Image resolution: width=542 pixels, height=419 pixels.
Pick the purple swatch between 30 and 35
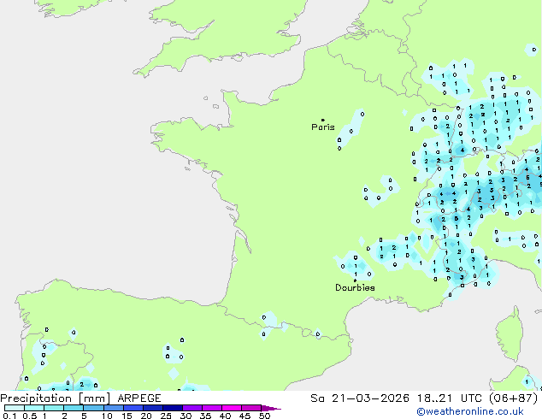(x=192, y=408)
